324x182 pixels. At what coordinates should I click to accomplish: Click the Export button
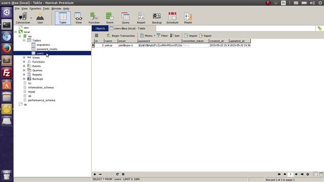pos(205,36)
